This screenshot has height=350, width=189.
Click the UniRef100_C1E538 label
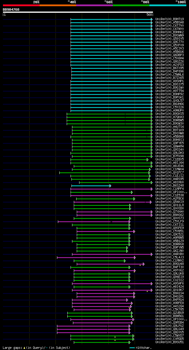(170, 195)
